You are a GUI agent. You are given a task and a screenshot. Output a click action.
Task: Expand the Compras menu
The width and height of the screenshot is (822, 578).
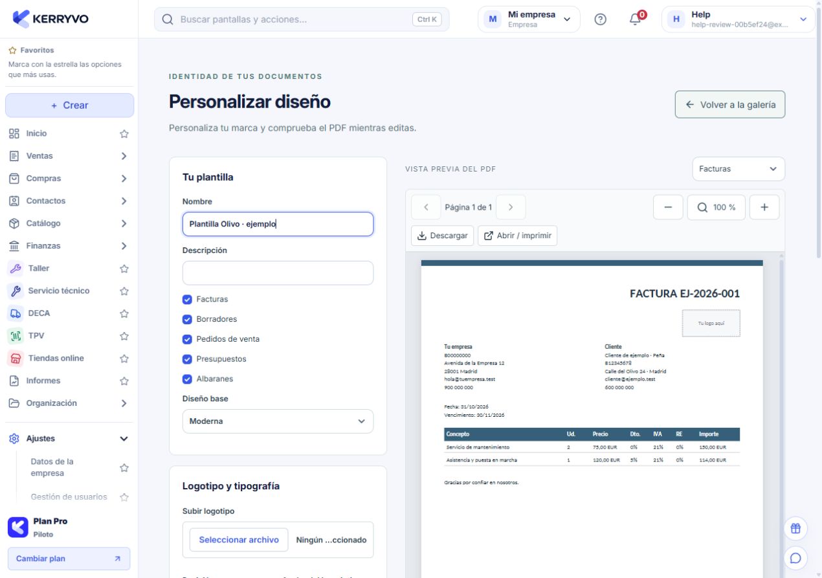(124, 179)
